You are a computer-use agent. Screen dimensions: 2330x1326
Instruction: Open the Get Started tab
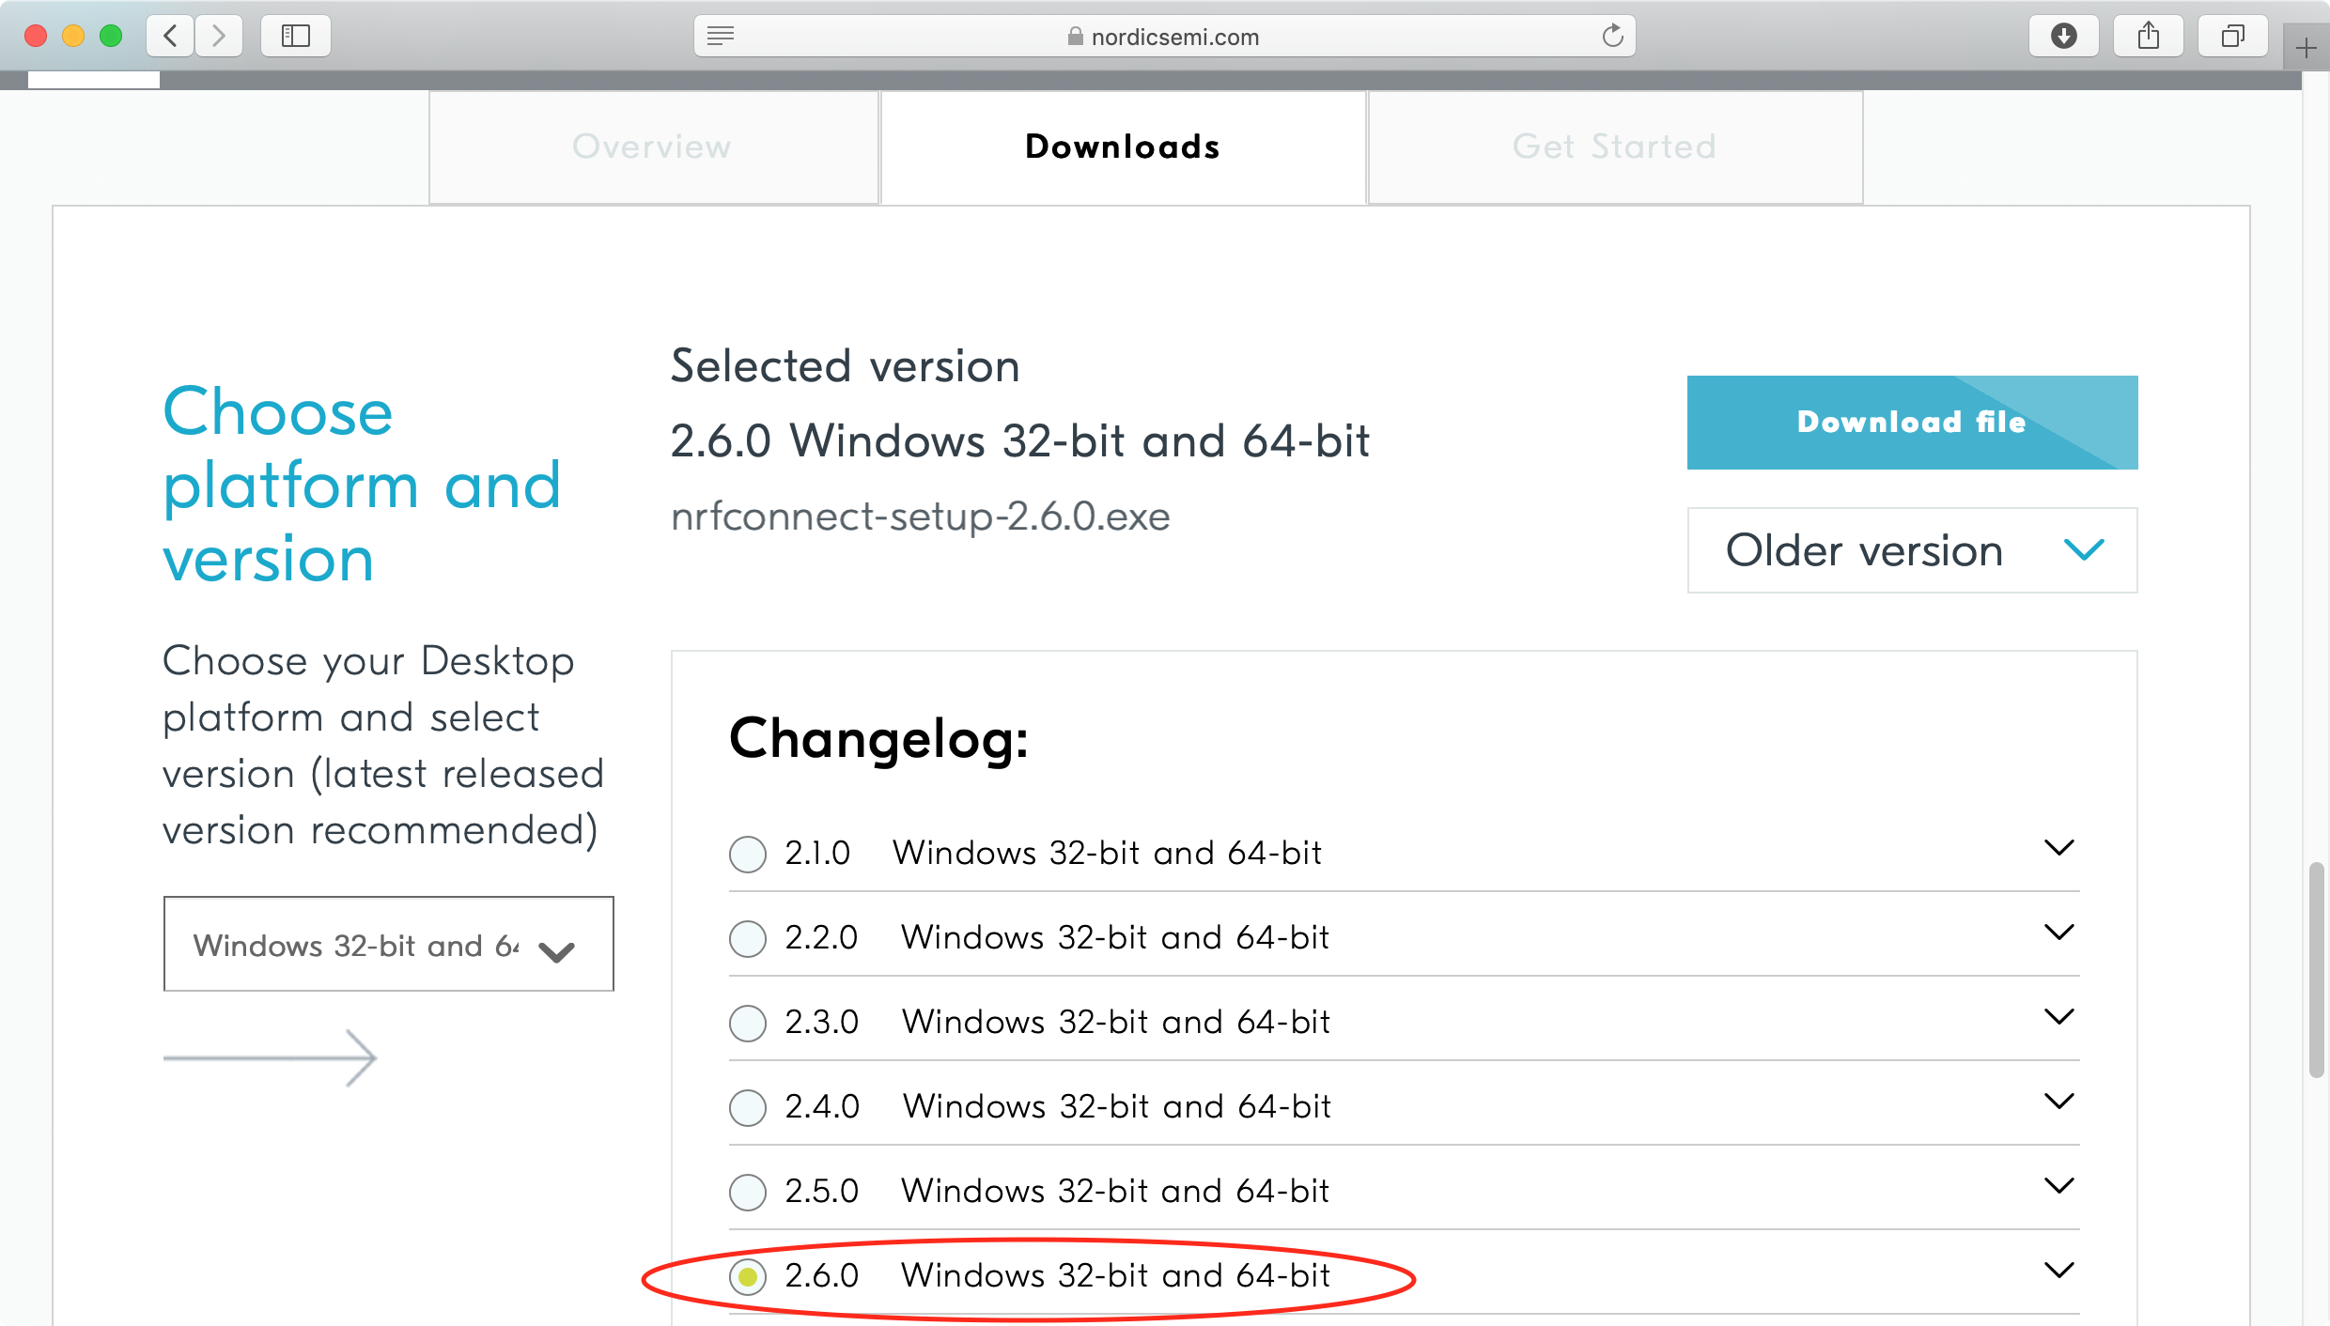[1615, 146]
